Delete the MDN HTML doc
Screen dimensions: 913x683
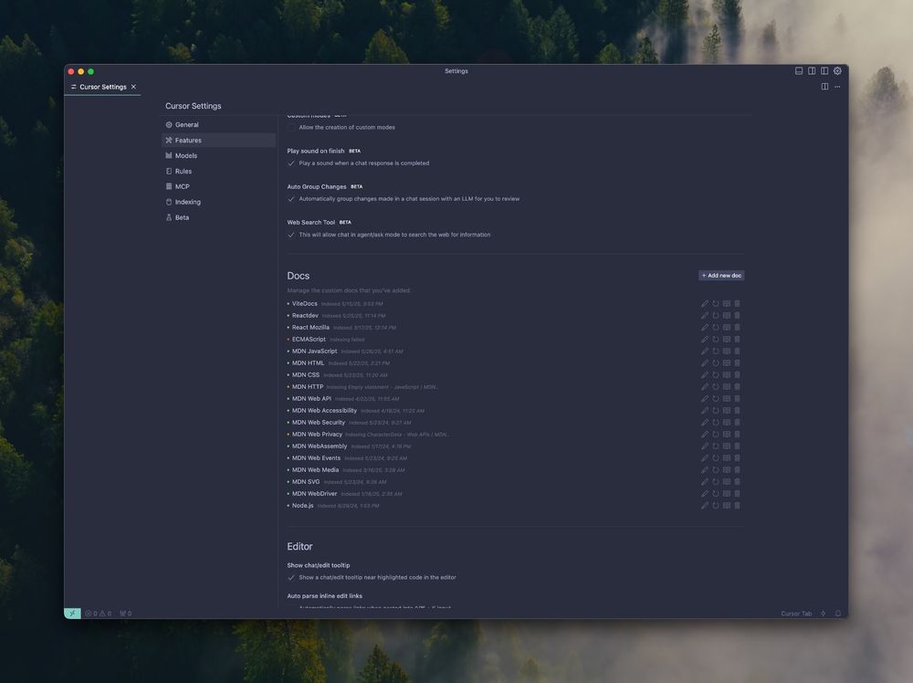737,363
